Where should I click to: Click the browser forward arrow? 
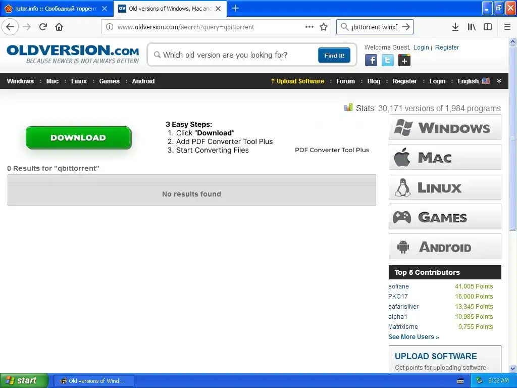[x=27, y=27]
